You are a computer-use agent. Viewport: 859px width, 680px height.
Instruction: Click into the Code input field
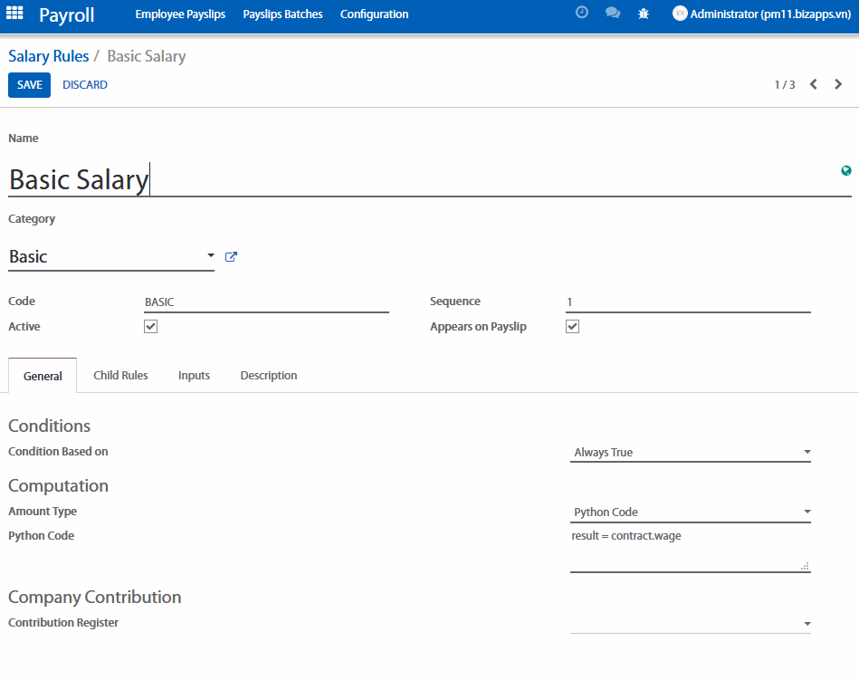[x=265, y=302]
